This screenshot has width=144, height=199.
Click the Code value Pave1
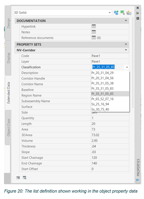coord(96,56)
